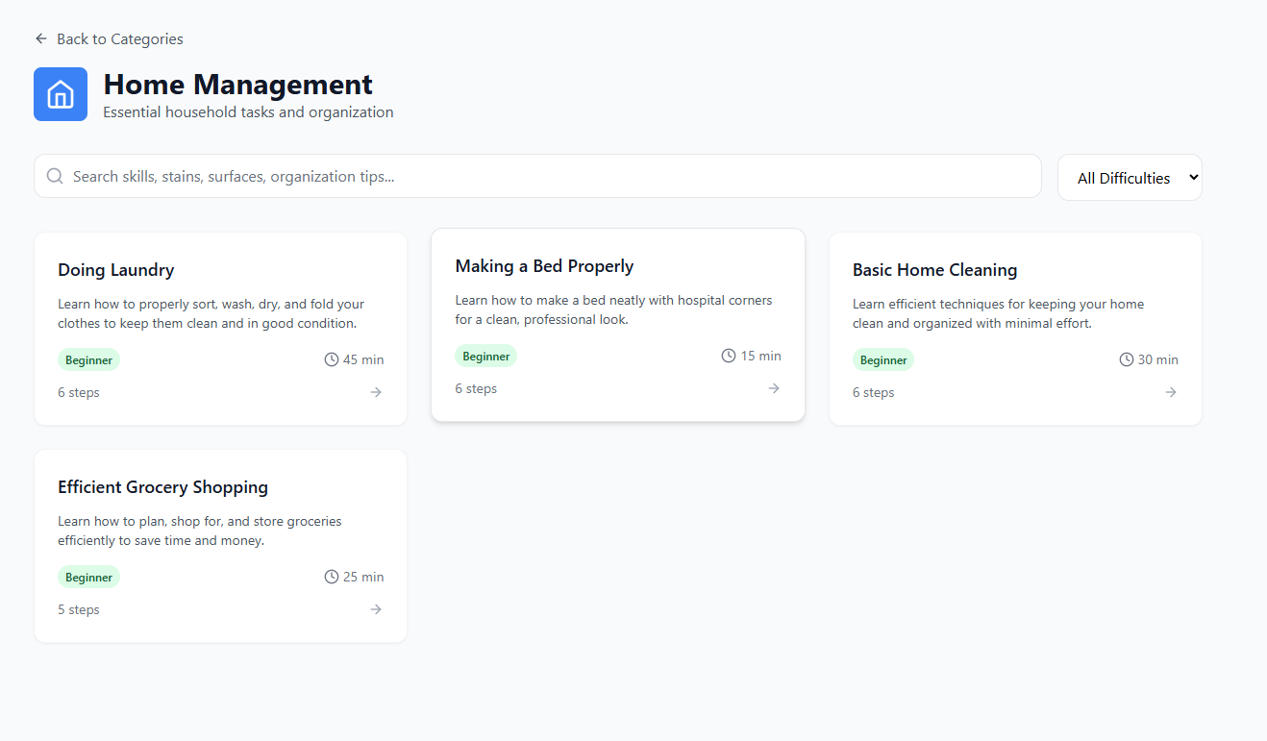Viewport: 1267px width, 741px height.
Task: Go back to Categories
Action: coord(119,39)
